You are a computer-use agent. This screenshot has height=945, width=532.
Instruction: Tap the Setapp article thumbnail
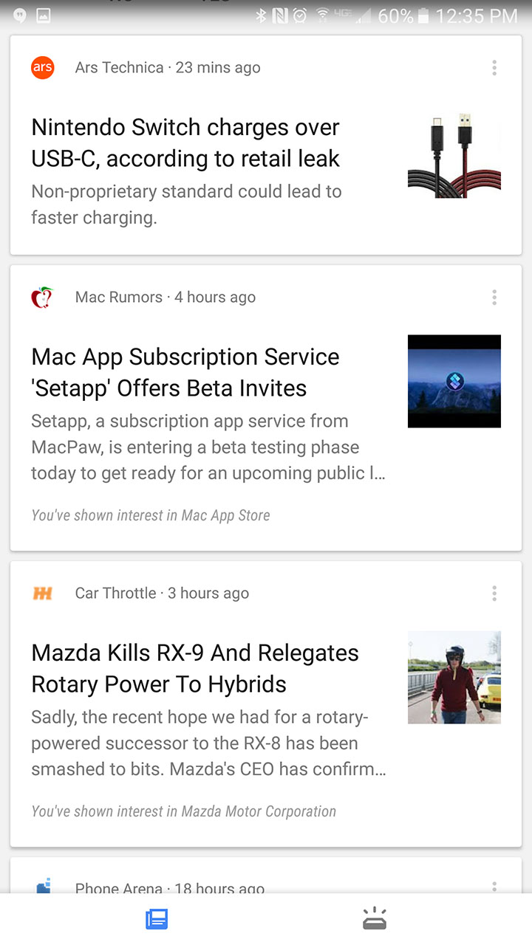tap(454, 381)
